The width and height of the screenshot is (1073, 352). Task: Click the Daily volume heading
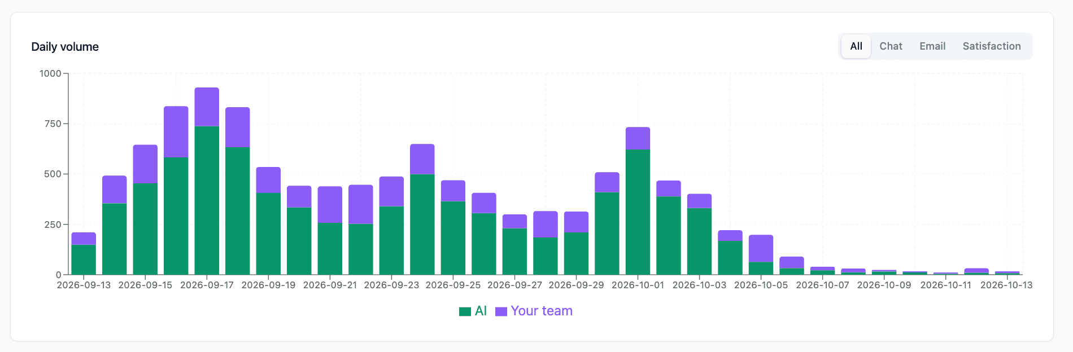[x=65, y=47]
